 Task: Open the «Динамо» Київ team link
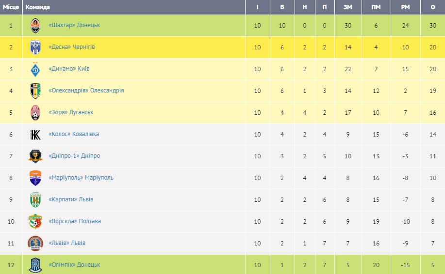(69, 69)
